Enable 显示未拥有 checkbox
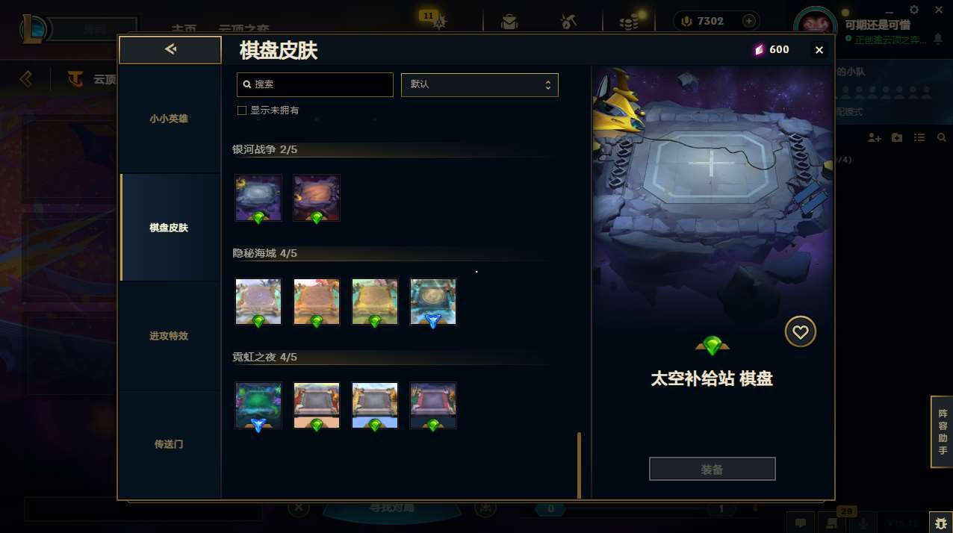The height and width of the screenshot is (533, 953). coord(242,110)
